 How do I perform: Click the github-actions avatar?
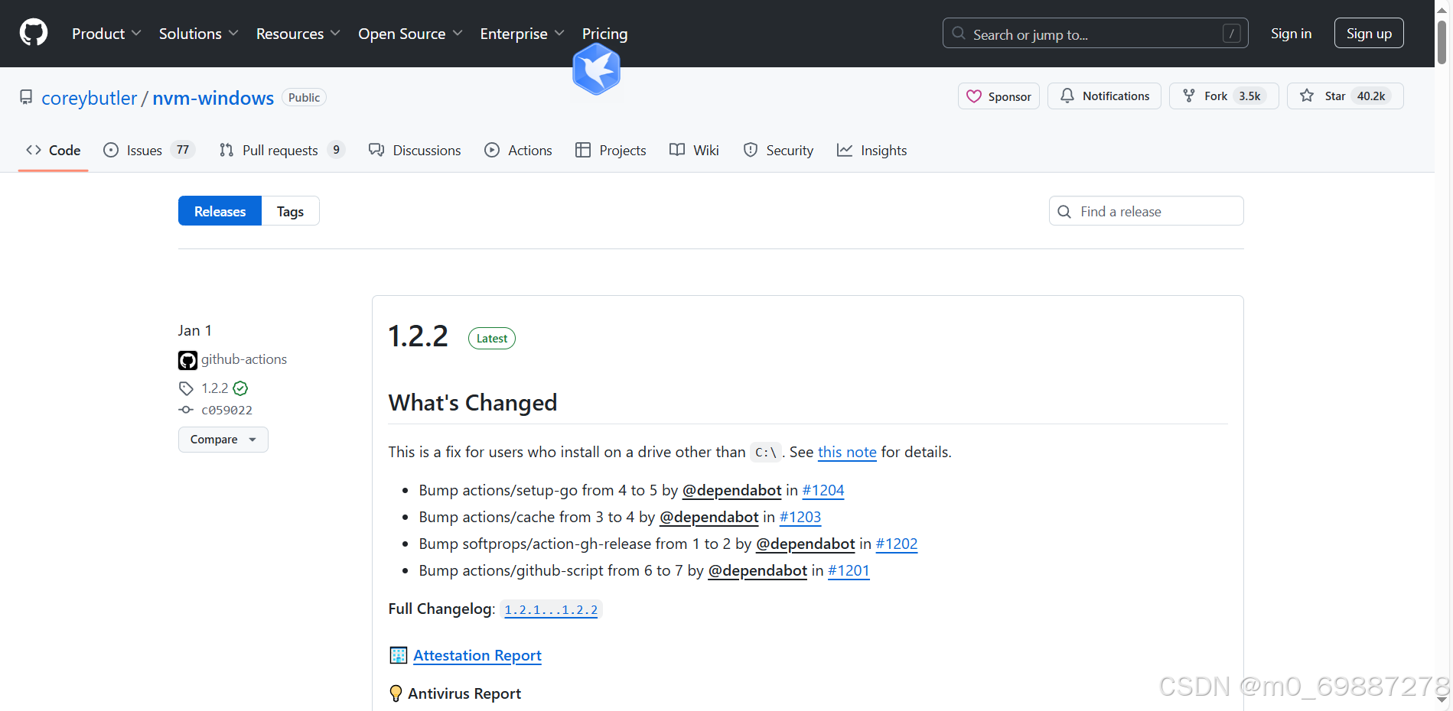(x=187, y=360)
